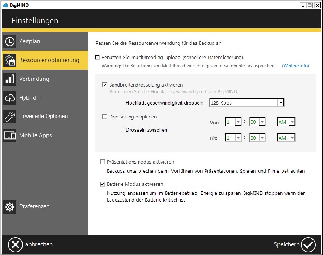
Task: Open the Bis minutes dropdown
Action: [x=257, y=138]
